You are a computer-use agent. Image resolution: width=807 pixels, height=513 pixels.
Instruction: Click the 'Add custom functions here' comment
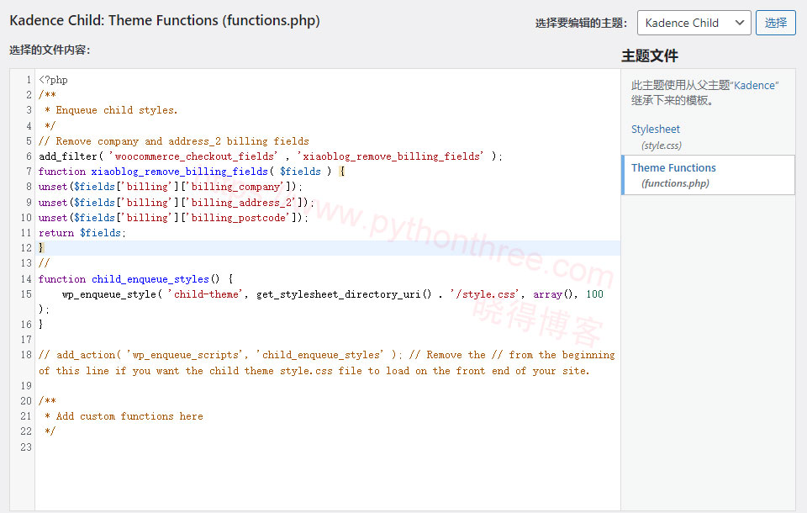point(129,416)
